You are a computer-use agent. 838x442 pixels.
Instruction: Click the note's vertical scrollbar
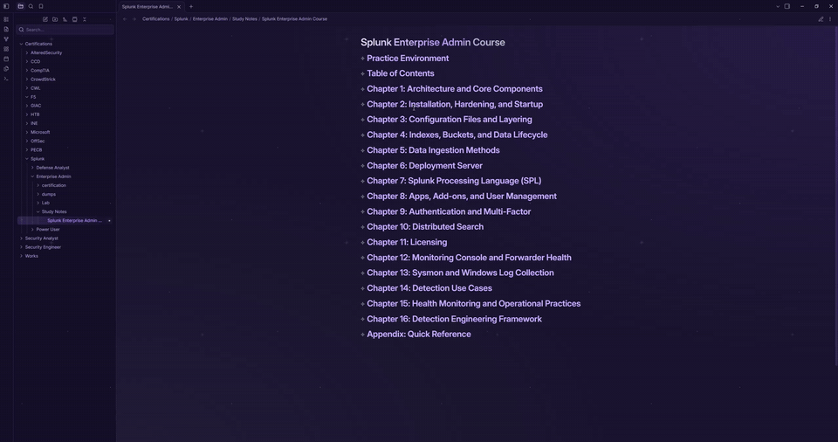pos(835,196)
